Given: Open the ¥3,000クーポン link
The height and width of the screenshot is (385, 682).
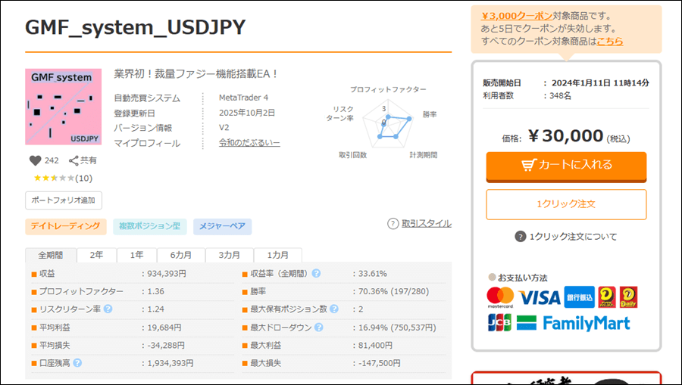Looking at the screenshot, I should coord(516,16).
